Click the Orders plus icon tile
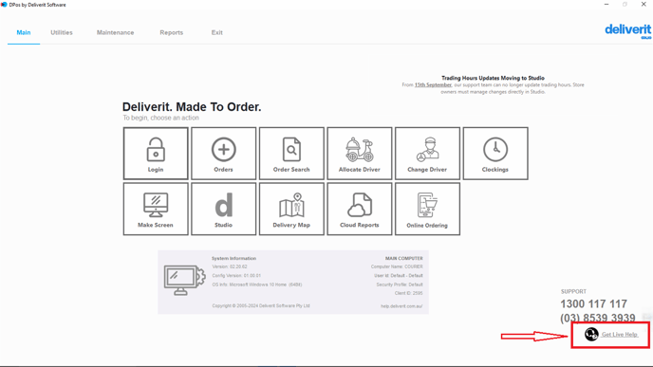The height and width of the screenshot is (367, 653). pyautogui.click(x=224, y=154)
